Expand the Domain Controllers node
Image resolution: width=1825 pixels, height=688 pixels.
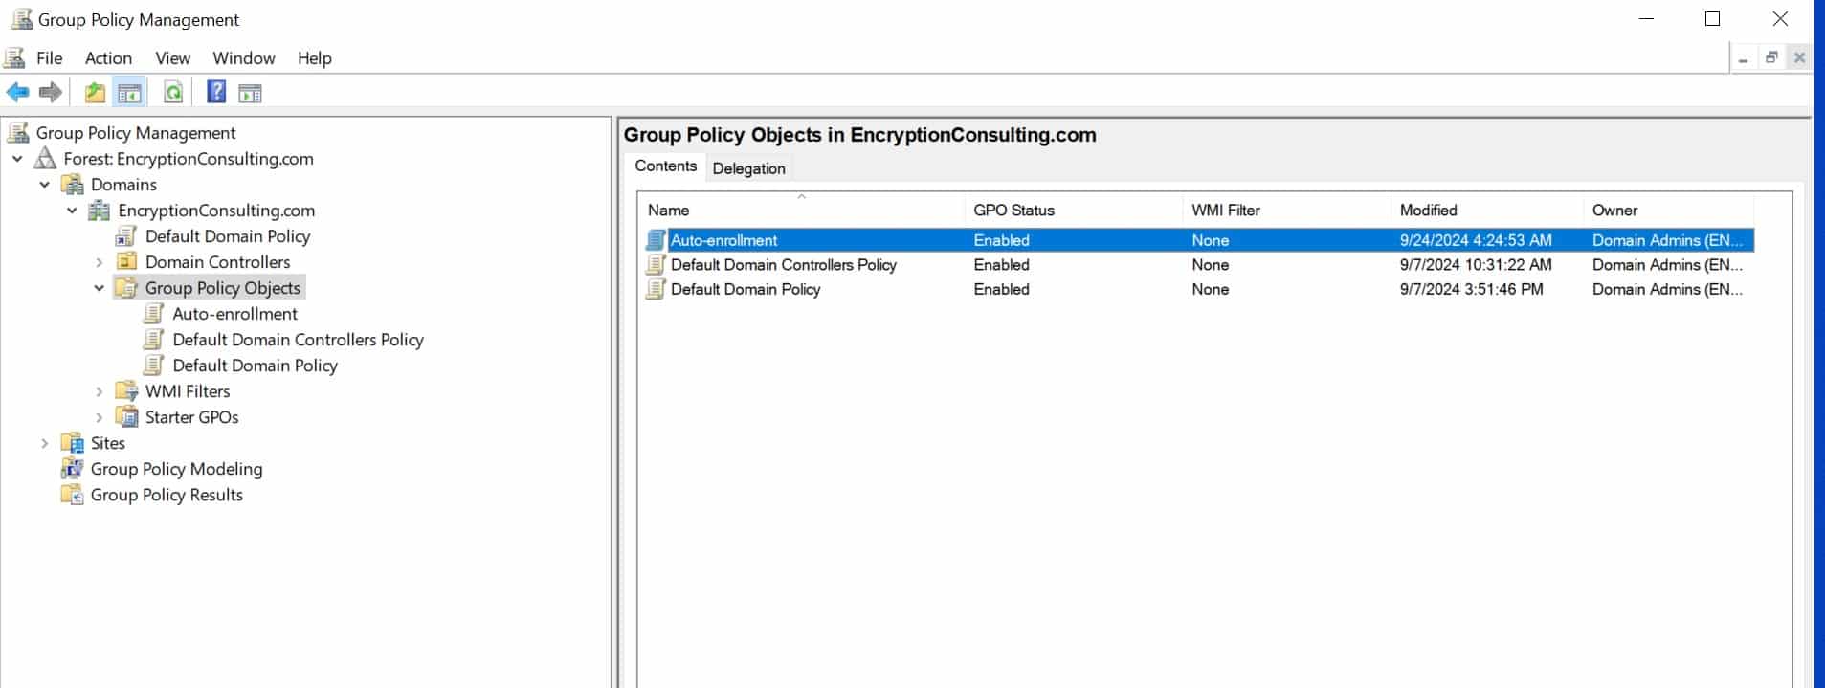100,262
